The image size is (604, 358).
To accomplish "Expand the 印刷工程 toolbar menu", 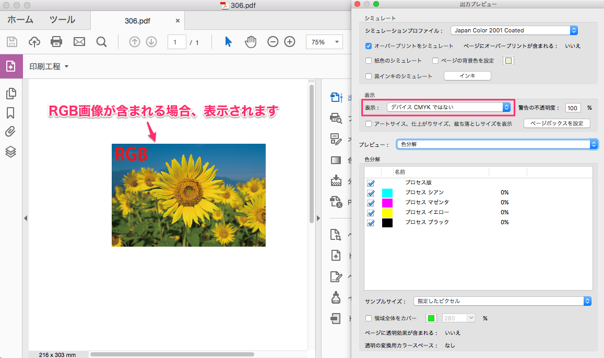I will [x=49, y=66].
